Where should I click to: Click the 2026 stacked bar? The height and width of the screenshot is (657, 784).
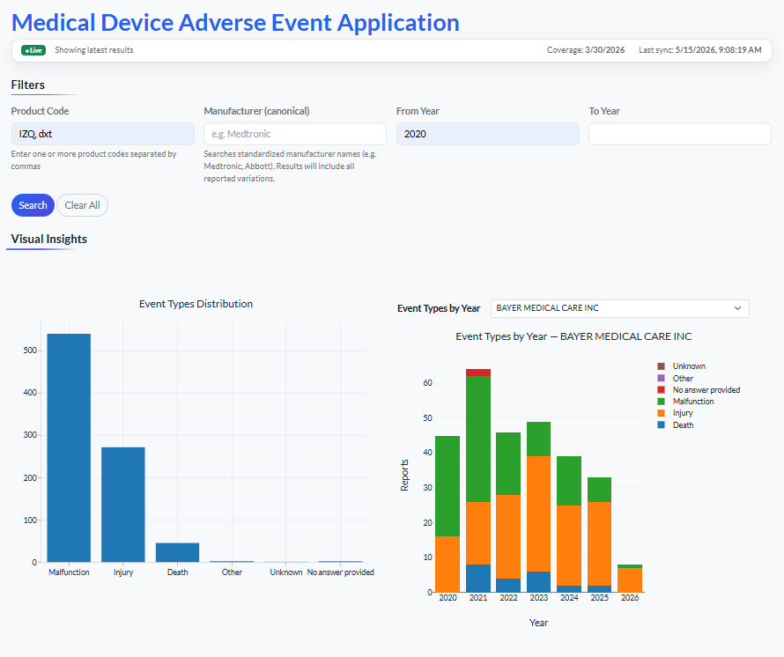[630, 579]
